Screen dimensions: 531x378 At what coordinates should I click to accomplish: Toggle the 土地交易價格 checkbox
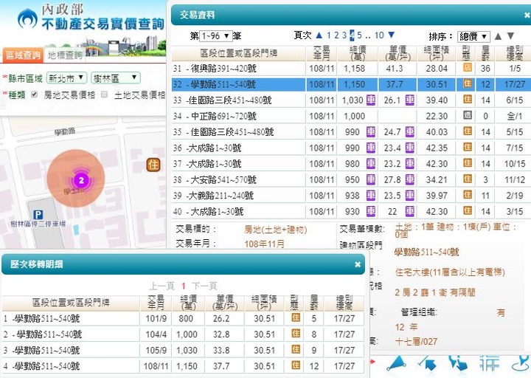(104, 94)
